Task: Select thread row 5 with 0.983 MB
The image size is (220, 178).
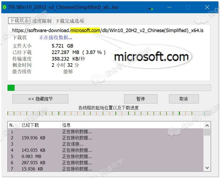Action: (105, 156)
